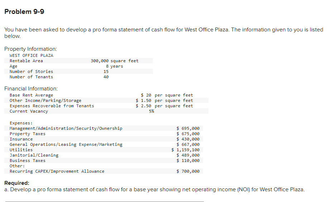Viewport: 331px width, 202px height.
Task: Click the 'Current Vacancy' label
Action: pyautogui.click(x=29, y=111)
